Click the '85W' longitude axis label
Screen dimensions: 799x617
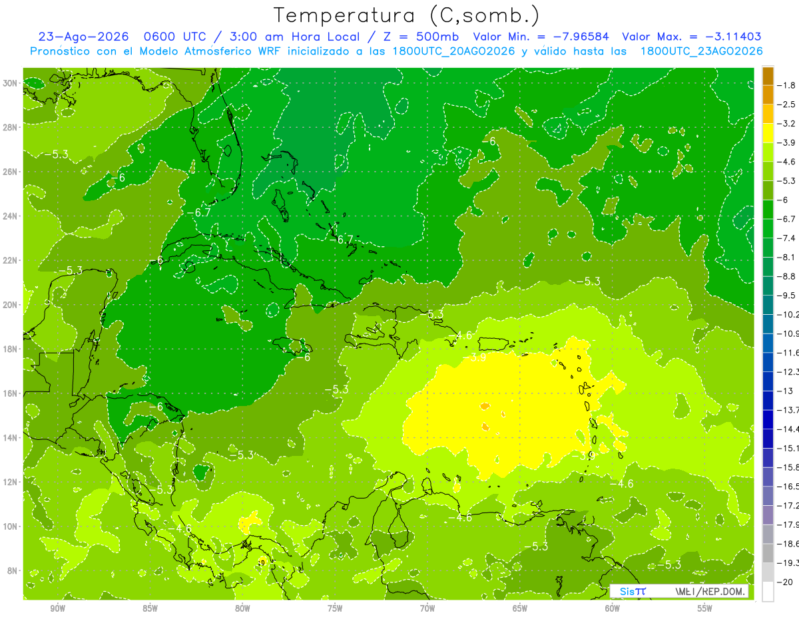150,608
